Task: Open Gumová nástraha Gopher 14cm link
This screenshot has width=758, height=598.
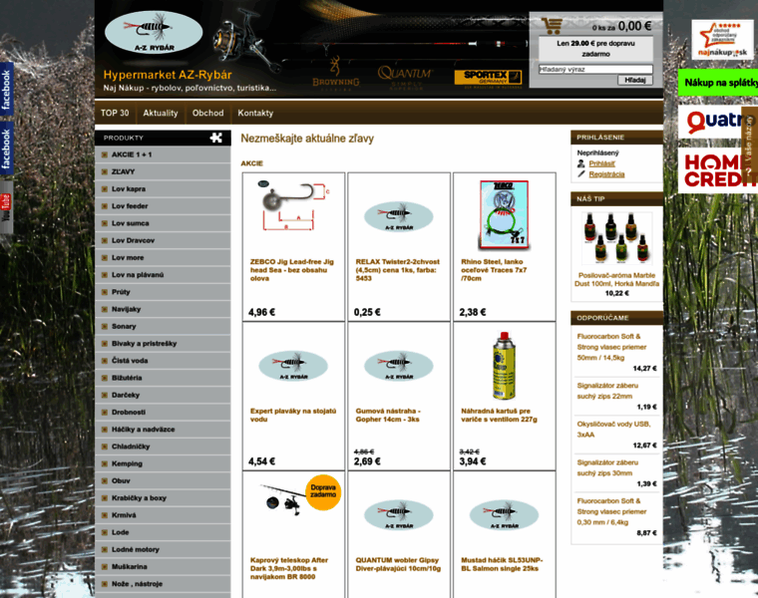Action: (x=388, y=415)
